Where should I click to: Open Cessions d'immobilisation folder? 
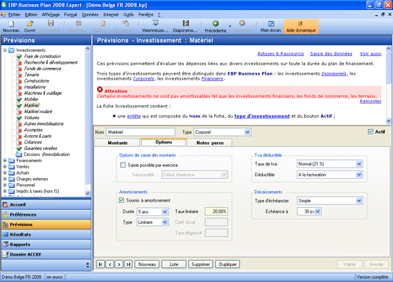(46, 155)
